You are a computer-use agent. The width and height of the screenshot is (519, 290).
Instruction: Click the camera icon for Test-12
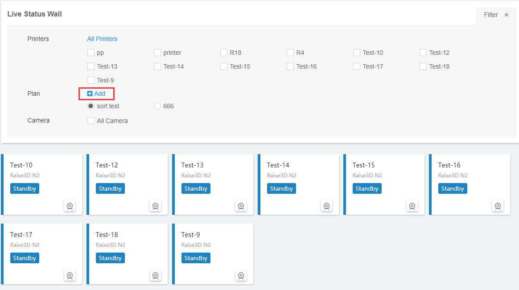[155, 206]
